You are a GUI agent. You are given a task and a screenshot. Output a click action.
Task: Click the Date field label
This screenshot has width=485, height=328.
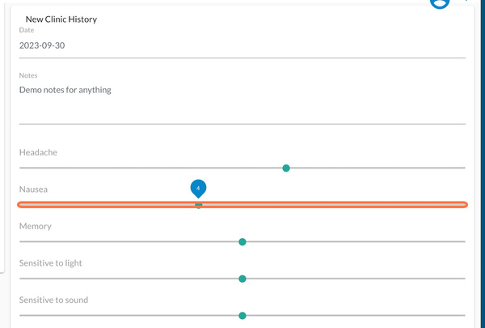coord(27,30)
